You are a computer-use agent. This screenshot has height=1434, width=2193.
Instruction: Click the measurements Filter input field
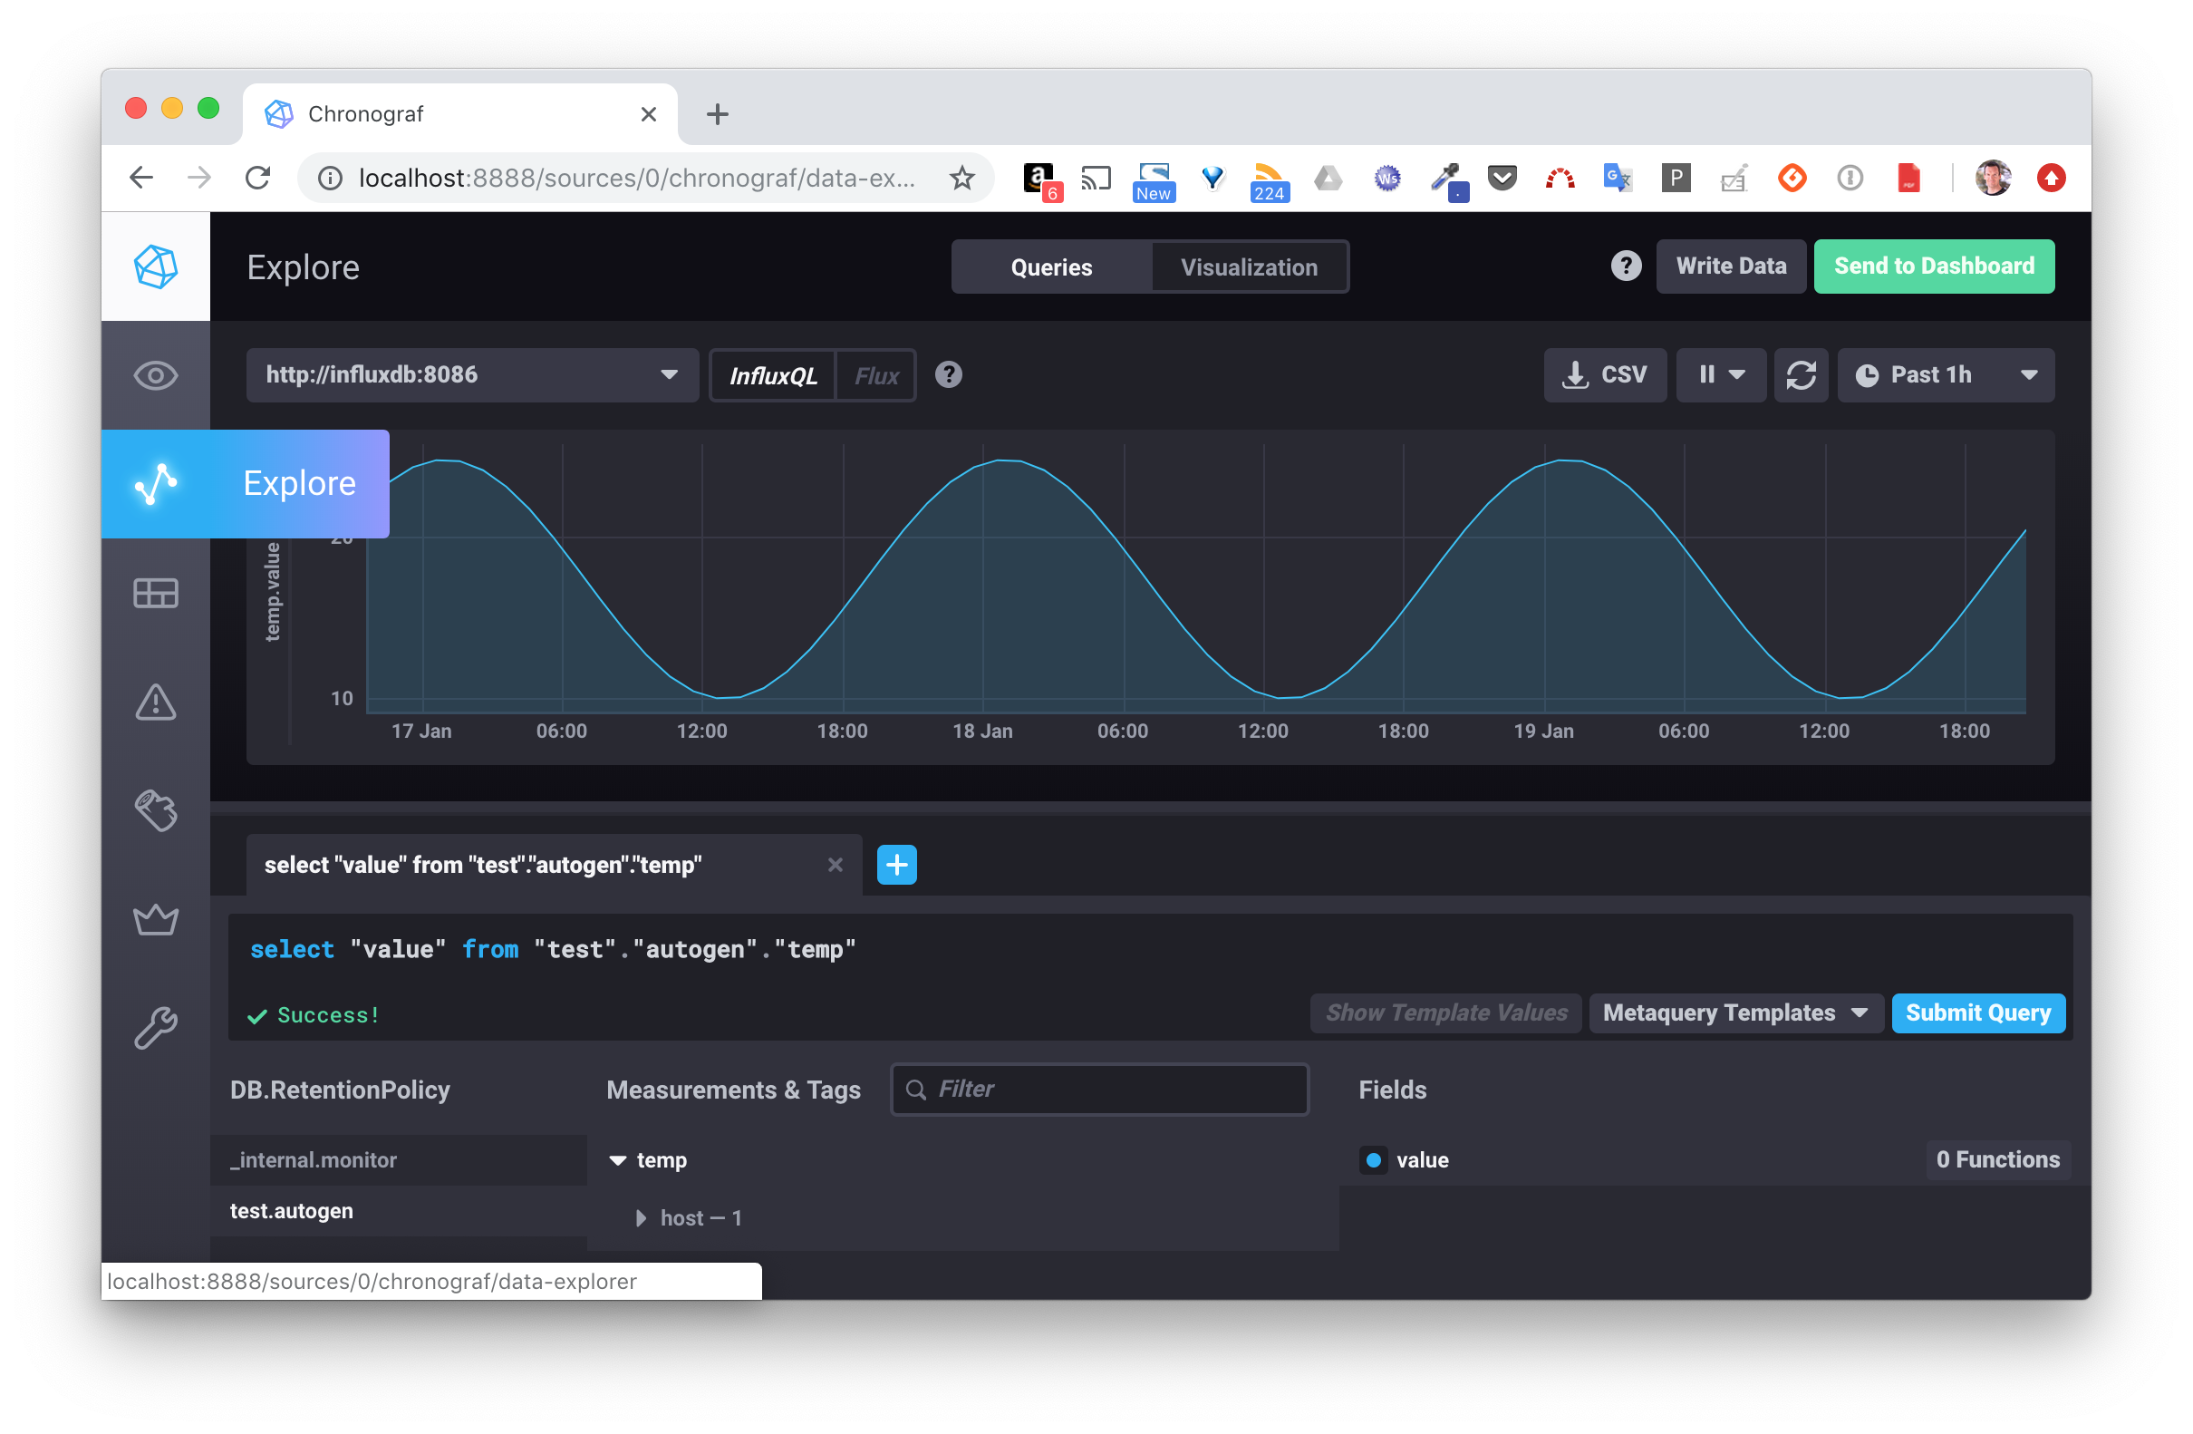[1100, 1090]
